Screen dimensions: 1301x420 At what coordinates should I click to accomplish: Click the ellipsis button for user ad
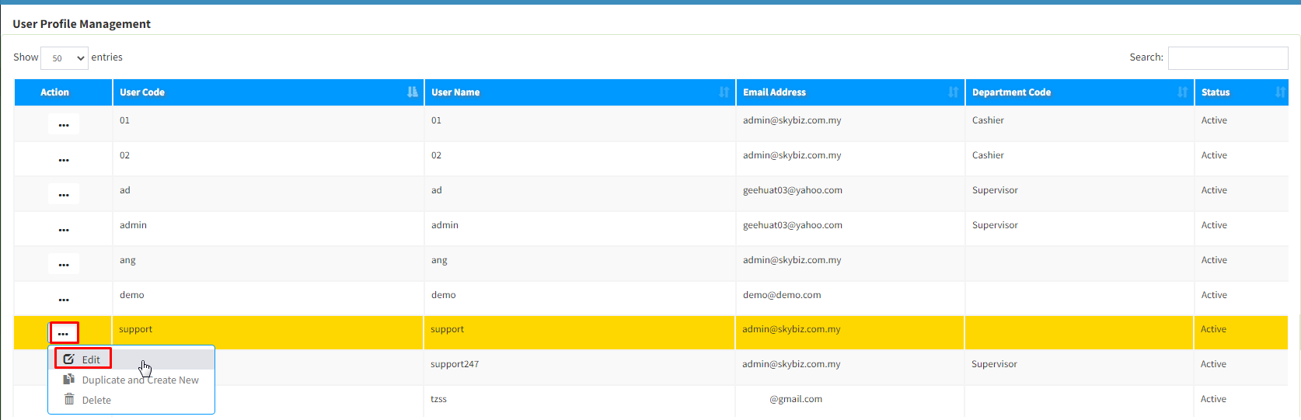(x=64, y=194)
